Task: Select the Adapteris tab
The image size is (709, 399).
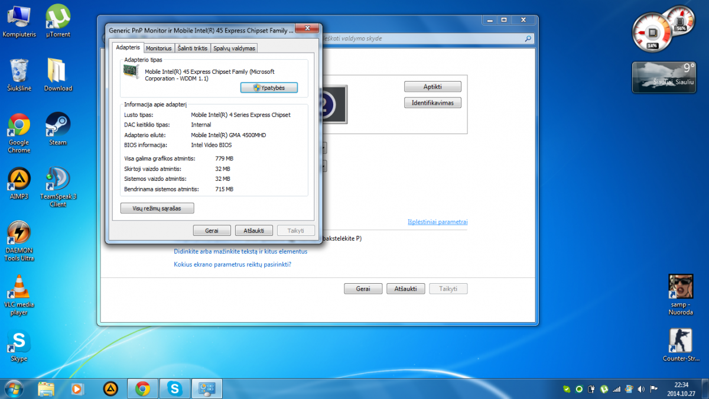Action: click(x=128, y=47)
